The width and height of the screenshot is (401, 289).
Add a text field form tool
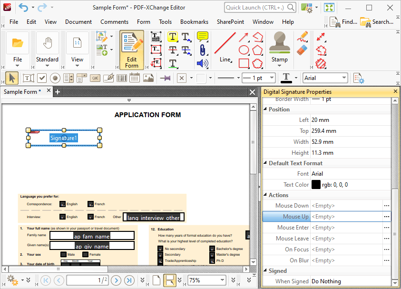click(x=28, y=78)
